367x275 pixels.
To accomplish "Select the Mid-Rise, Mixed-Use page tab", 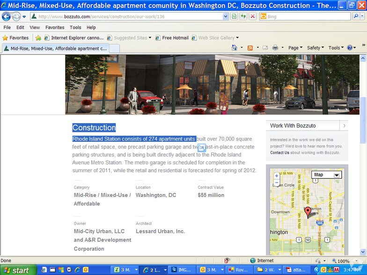I will (x=55, y=49).
